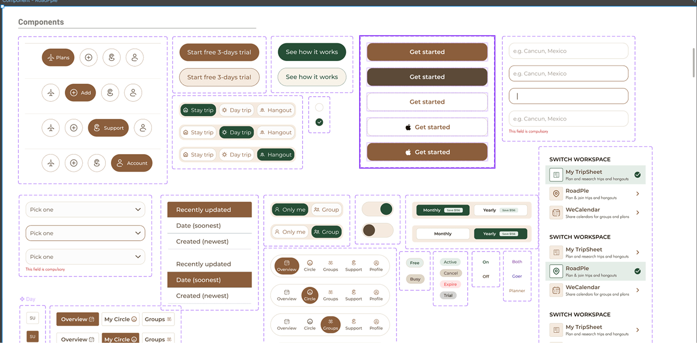Image resolution: width=697 pixels, height=343 pixels.
Task: Open the topmost Pick one dropdown
Action: (x=85, y=209)
